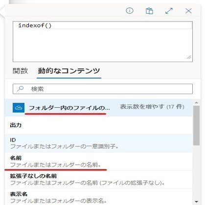Click the paste clipboard icon
This screenshot has width=205, height=205.
click(149, 11)
